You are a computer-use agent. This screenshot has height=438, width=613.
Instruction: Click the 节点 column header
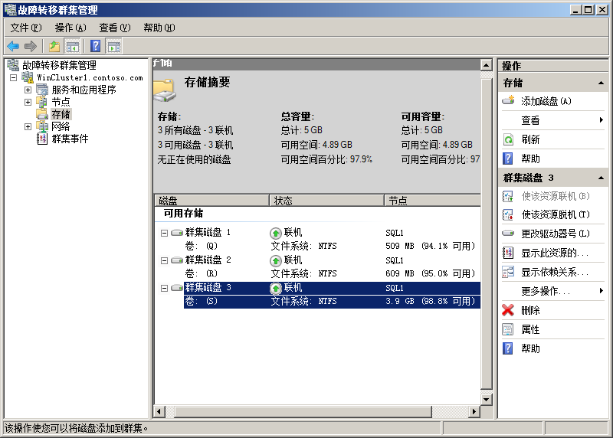[x=433, y=201]
